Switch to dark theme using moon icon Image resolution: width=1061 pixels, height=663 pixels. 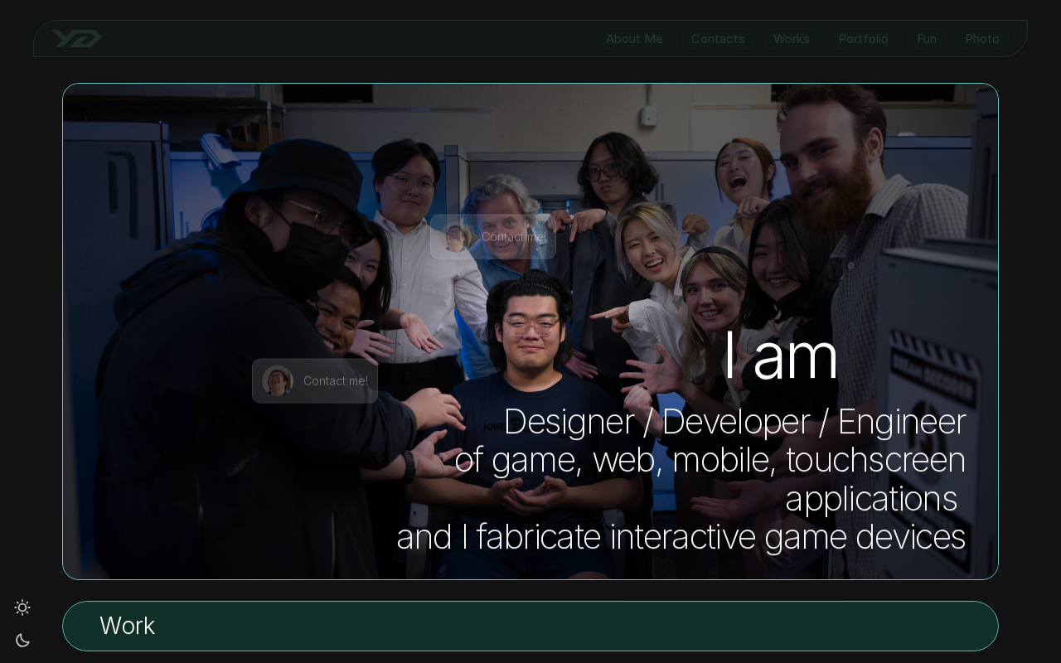coord(22,640)
